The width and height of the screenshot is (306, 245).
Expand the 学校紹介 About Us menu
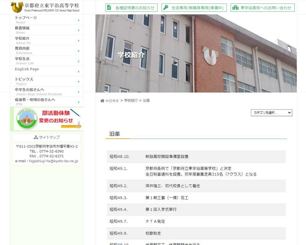pos(46,40)
